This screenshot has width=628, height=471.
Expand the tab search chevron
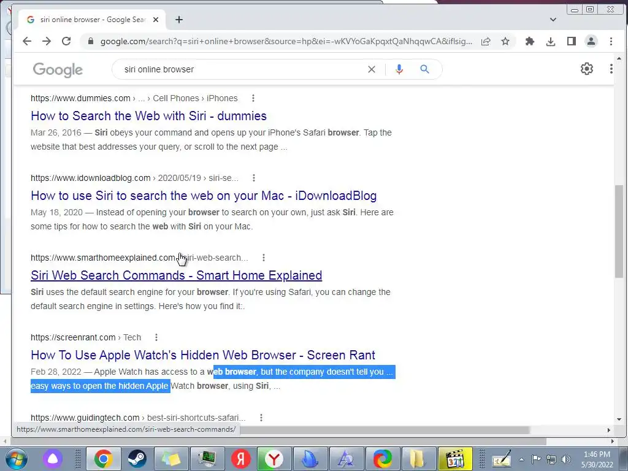[x=553, y=20]
